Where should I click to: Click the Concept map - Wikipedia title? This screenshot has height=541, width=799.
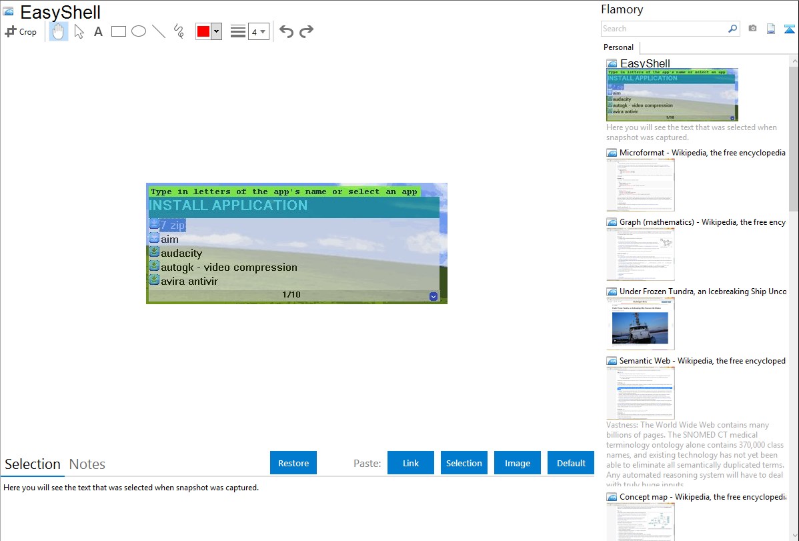pyautogui.click(x=702, y=496)
